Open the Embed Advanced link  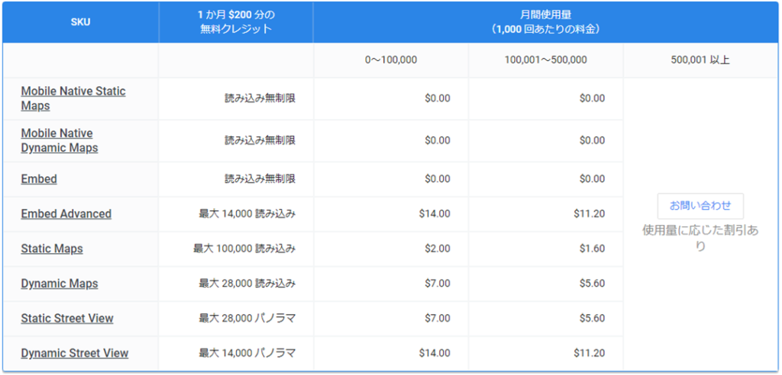tap(66, 214)
